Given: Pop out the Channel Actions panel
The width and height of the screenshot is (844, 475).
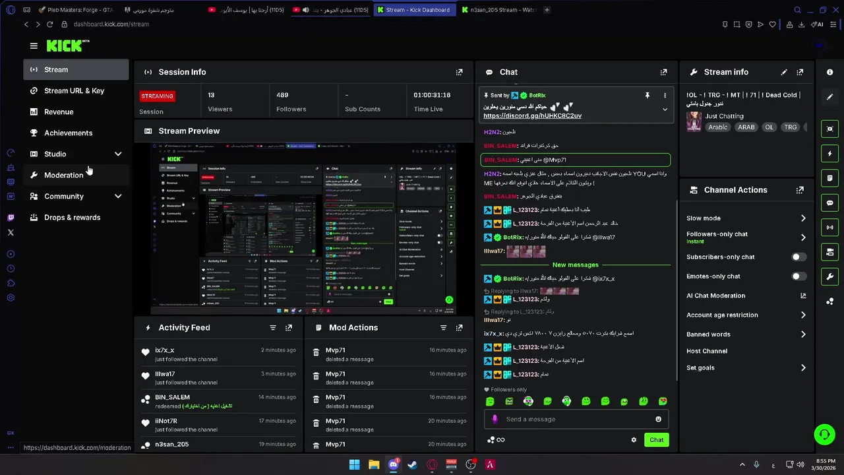Looking at the screenshot, I should tap(800, 190).
